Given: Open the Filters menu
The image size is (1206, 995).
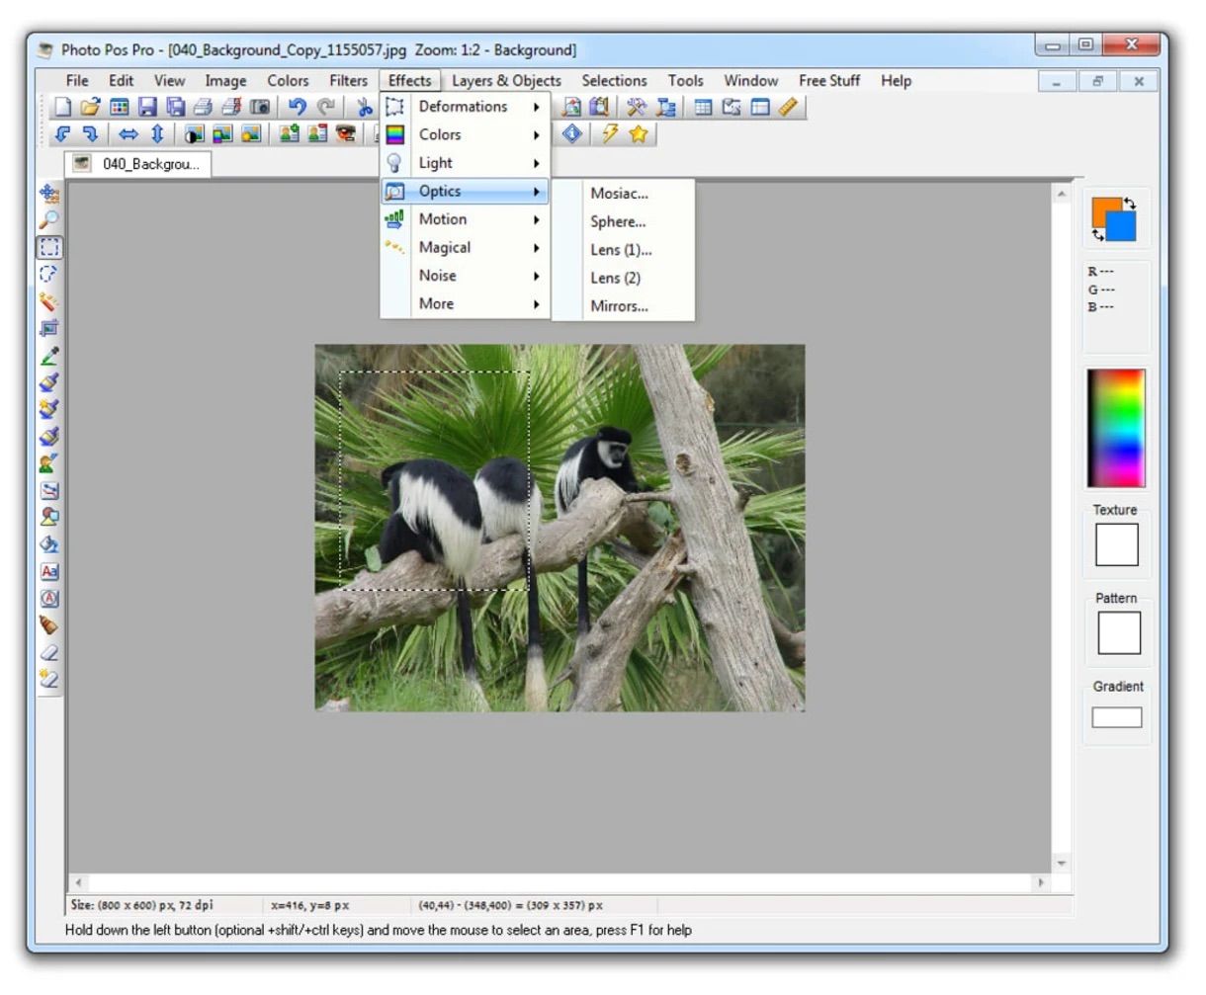Looking at the screenshot, I should [x=347, y=81].
